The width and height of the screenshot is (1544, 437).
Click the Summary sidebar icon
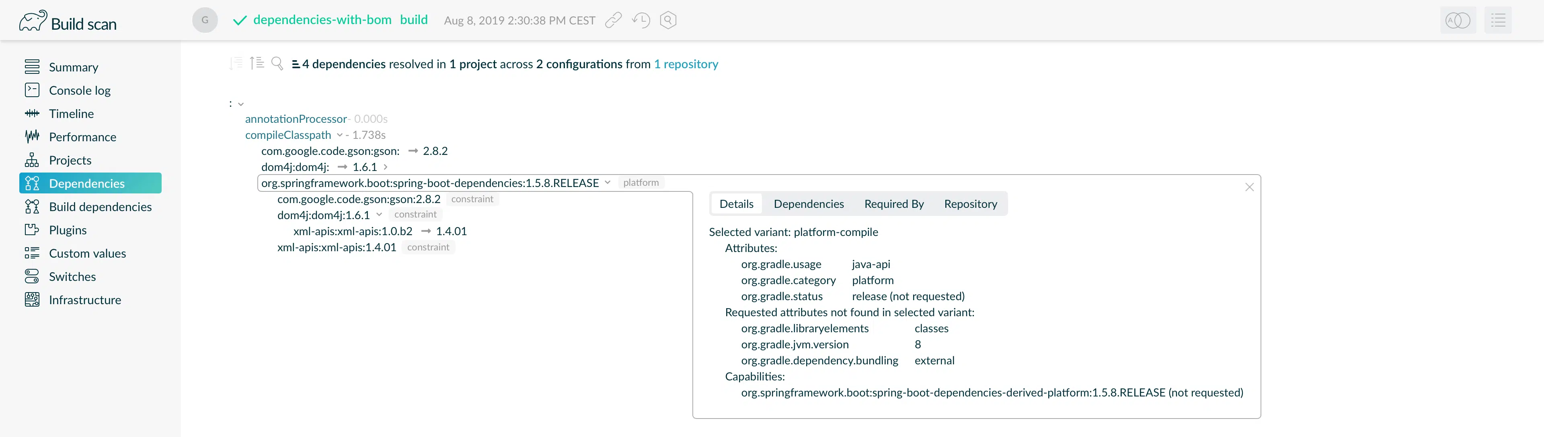coord(32,66)
